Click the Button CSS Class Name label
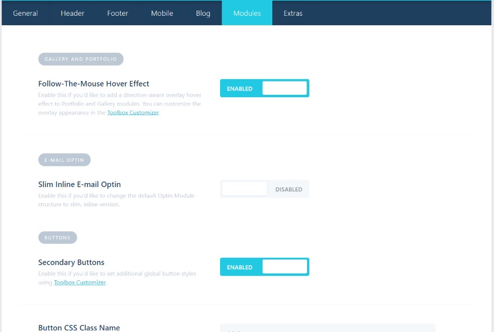 click(79, 328)
